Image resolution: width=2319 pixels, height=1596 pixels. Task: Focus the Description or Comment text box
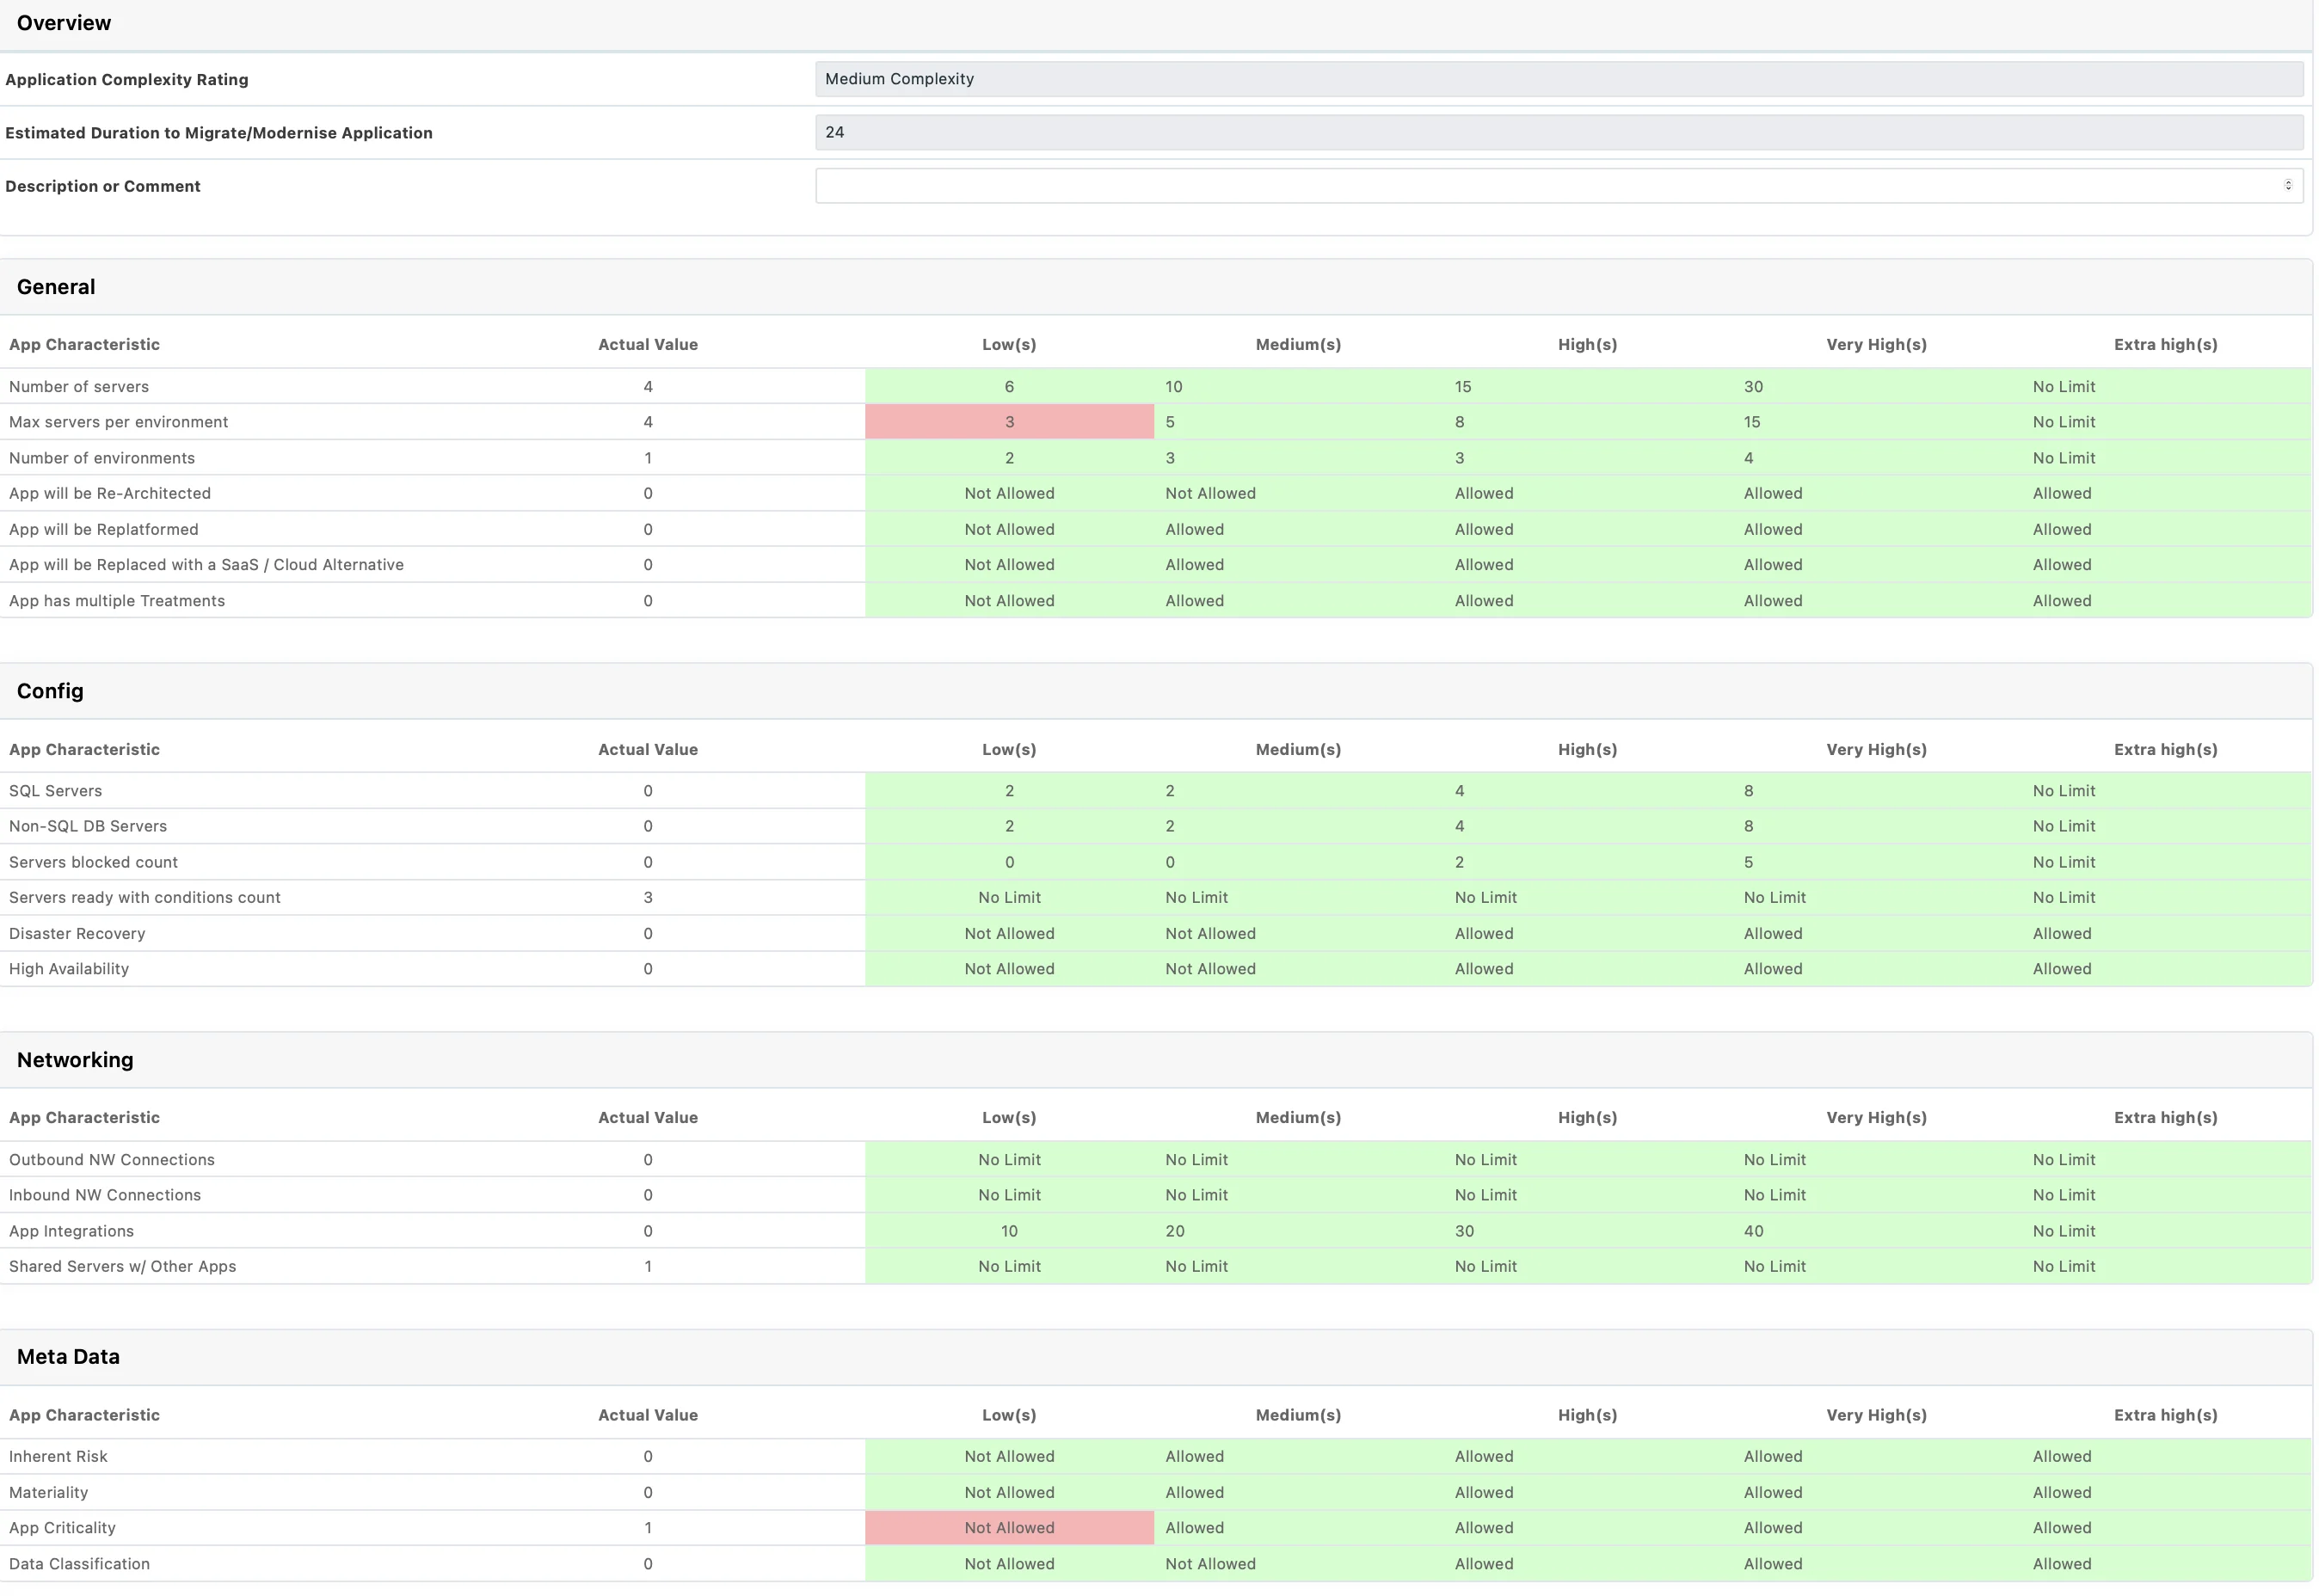click(1559, 186)
